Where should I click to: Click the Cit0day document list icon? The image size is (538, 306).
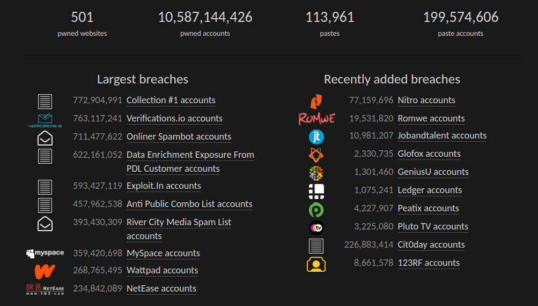click(x=316, y=246)
